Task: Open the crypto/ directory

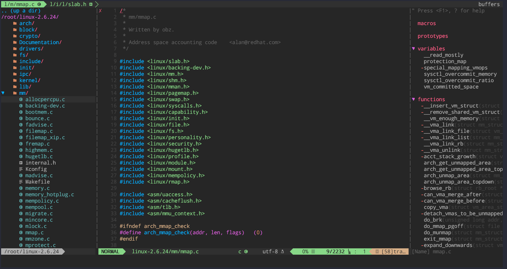Action: tap(30, 36)
